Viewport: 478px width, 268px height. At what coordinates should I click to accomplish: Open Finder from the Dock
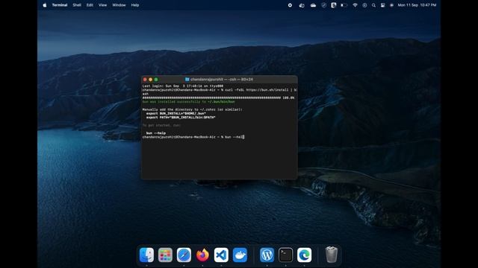pos(146,255)
